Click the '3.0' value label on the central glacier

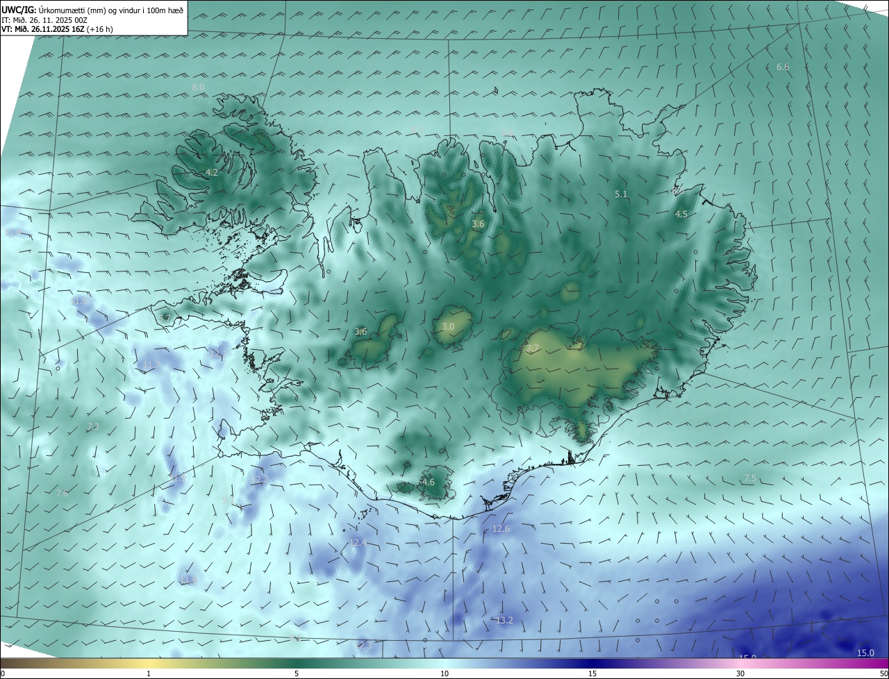click(448, 326)
